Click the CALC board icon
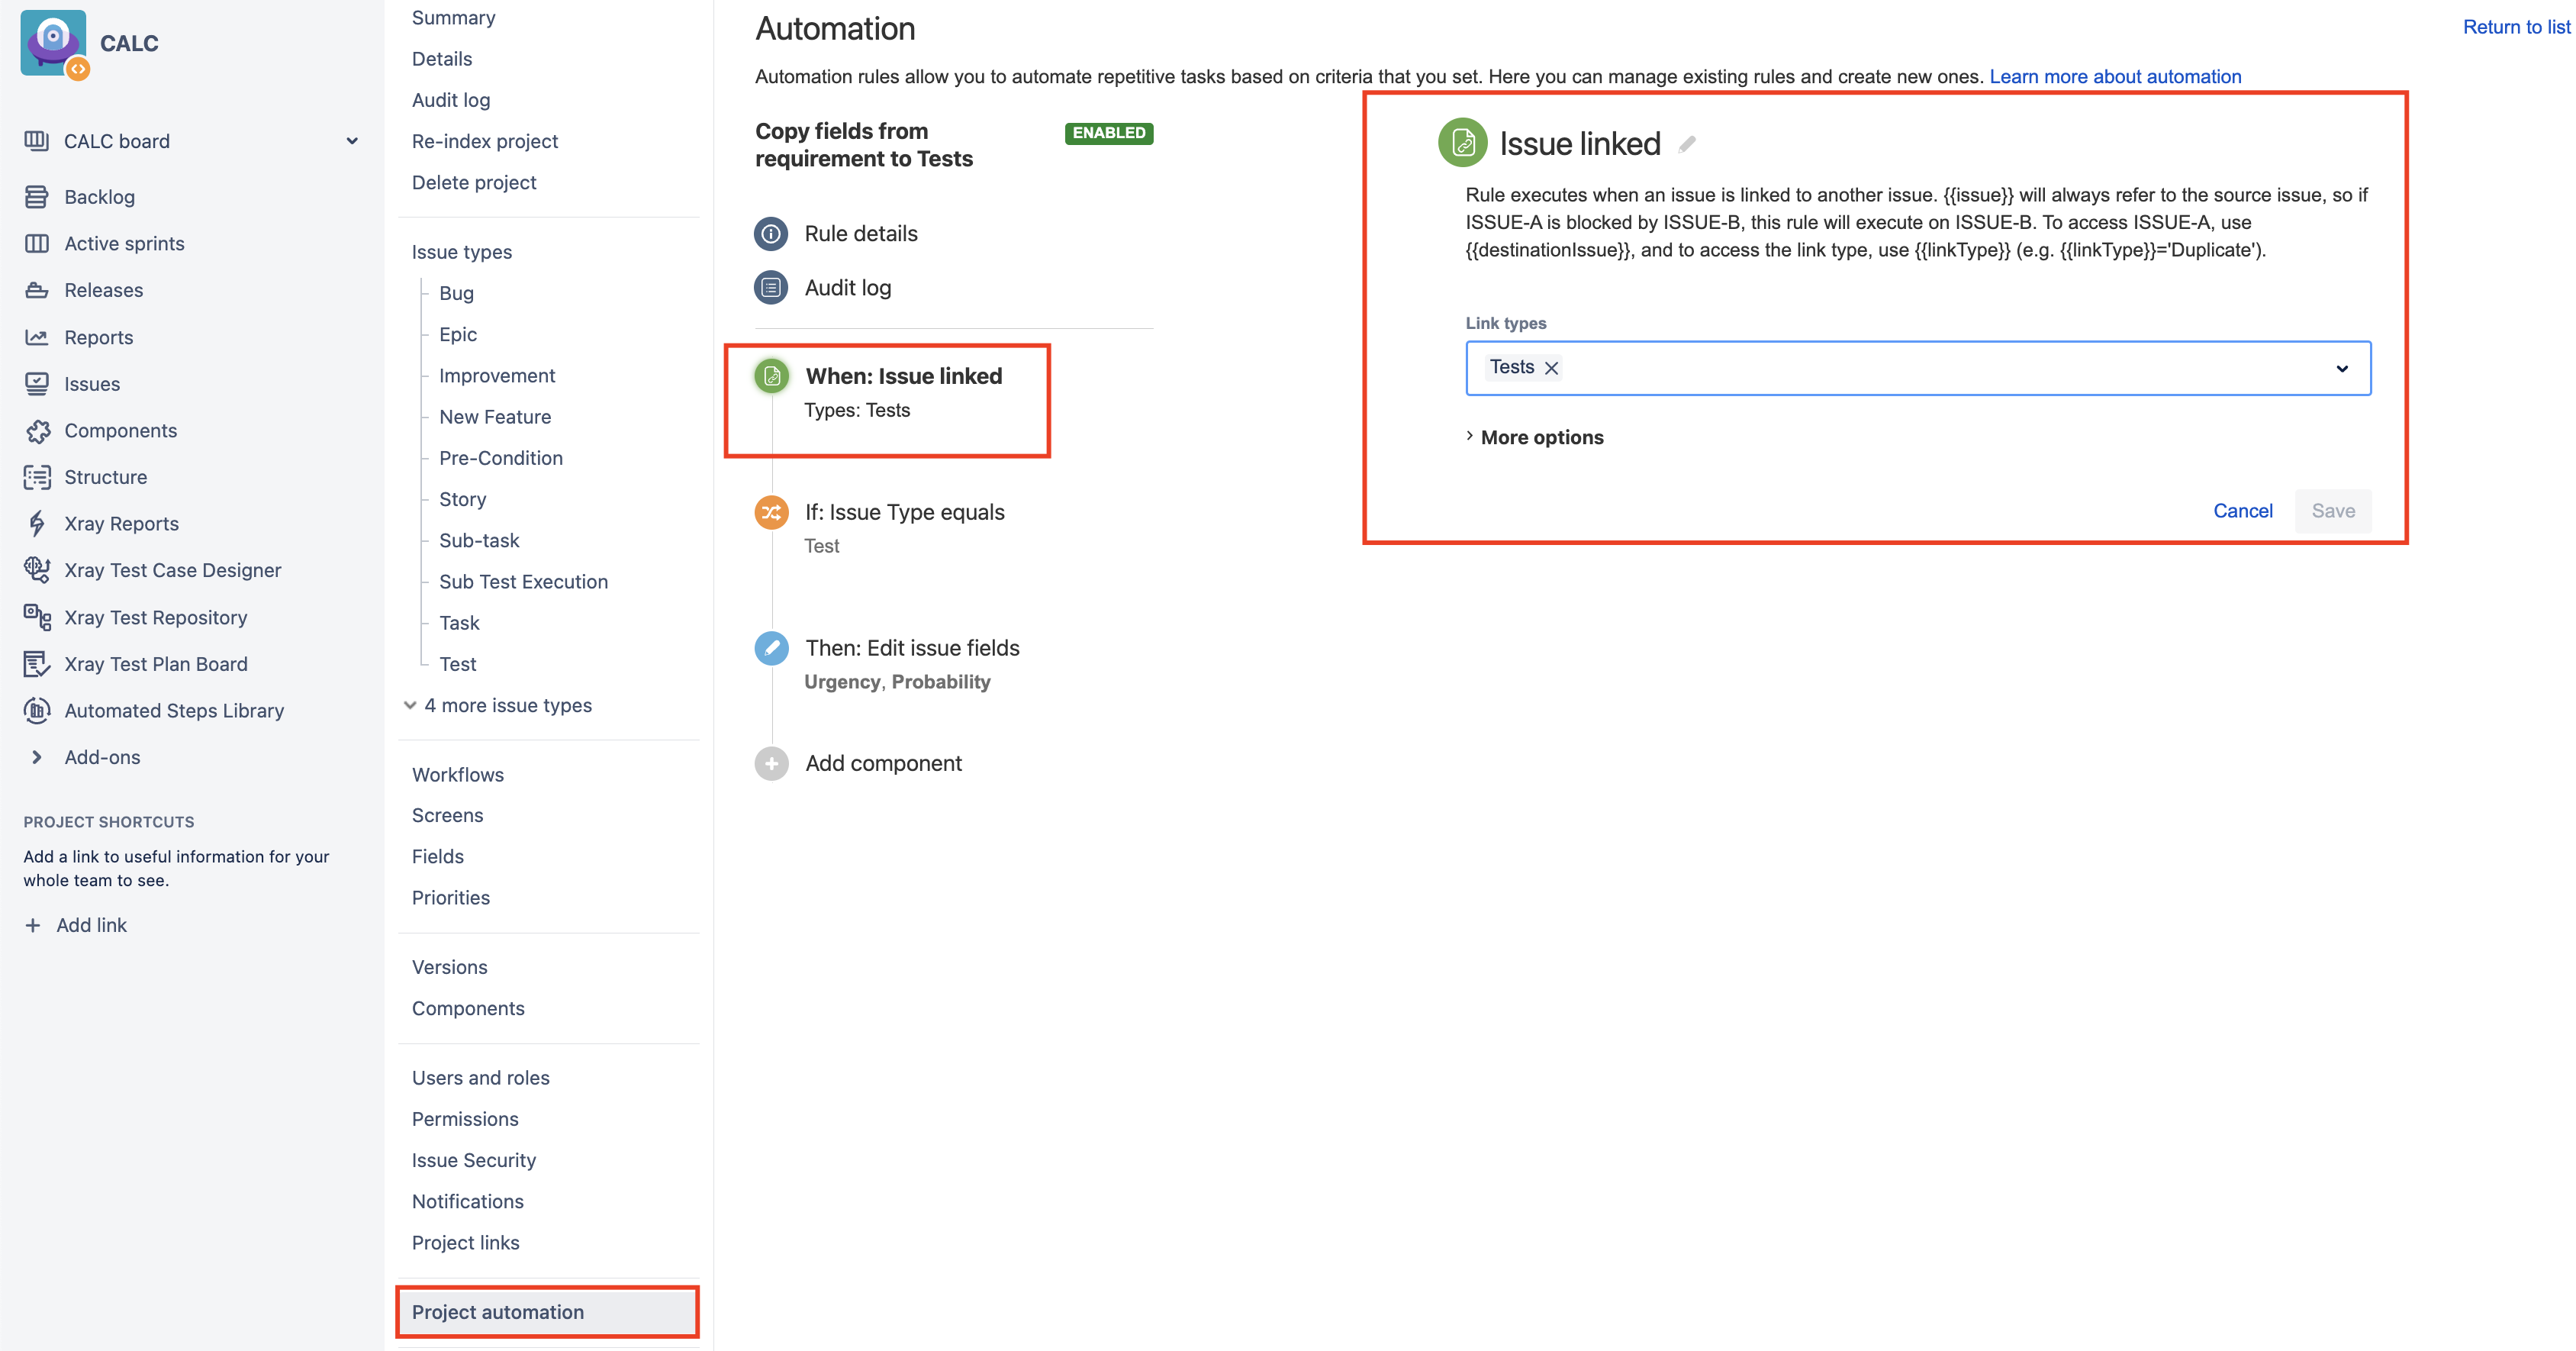The height and width of the screenshot is (1351, 2576). tap(36, 141)
